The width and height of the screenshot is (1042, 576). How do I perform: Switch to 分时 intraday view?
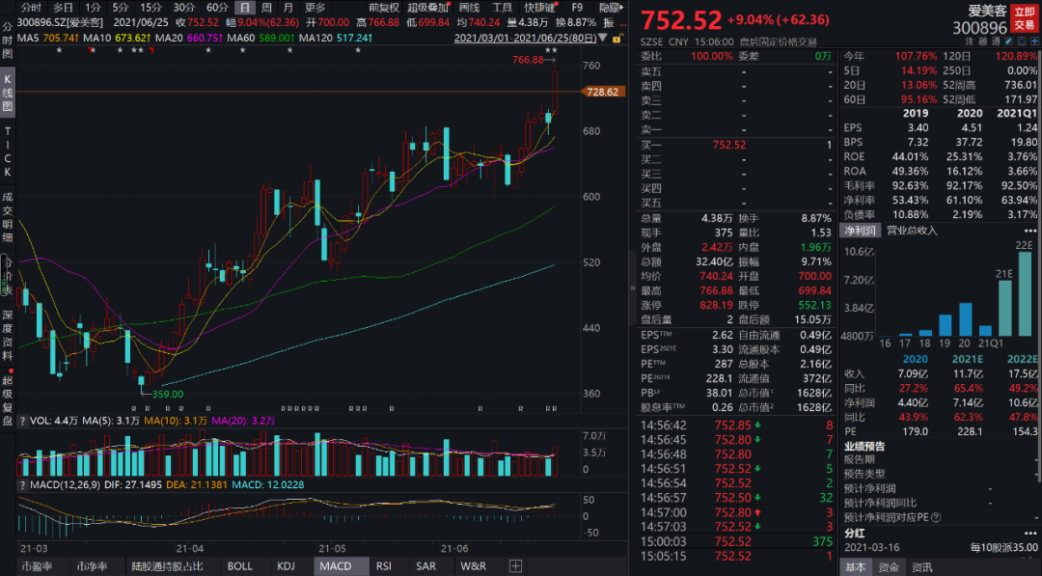[31, 8]
